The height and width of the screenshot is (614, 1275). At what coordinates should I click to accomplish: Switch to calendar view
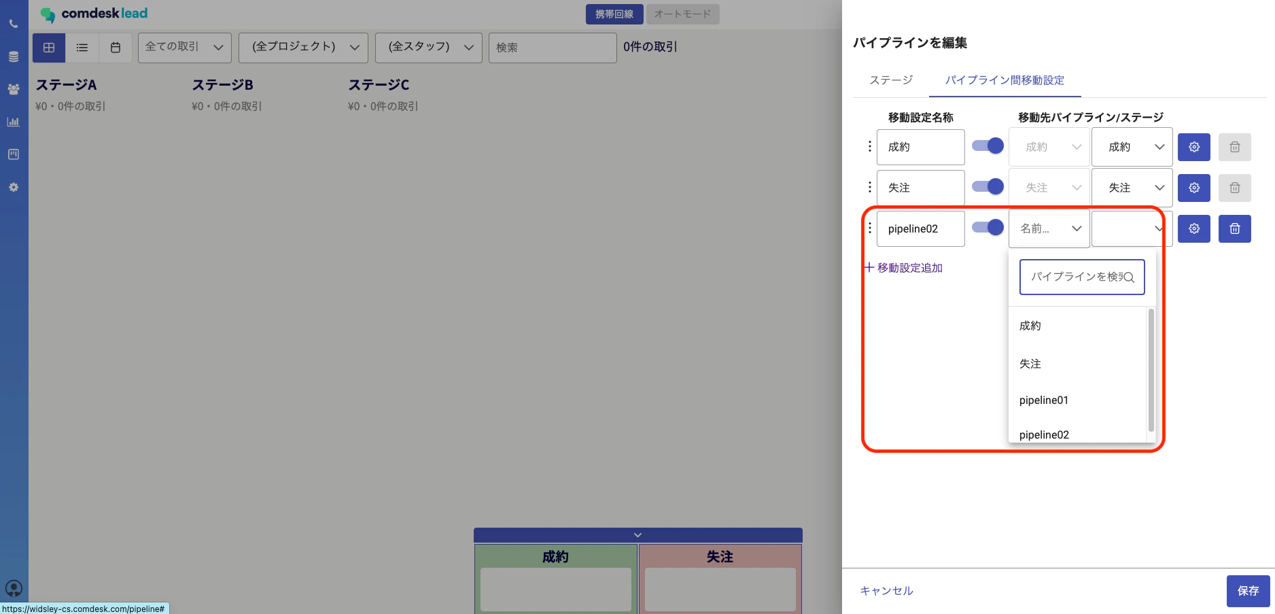(116, 48)
